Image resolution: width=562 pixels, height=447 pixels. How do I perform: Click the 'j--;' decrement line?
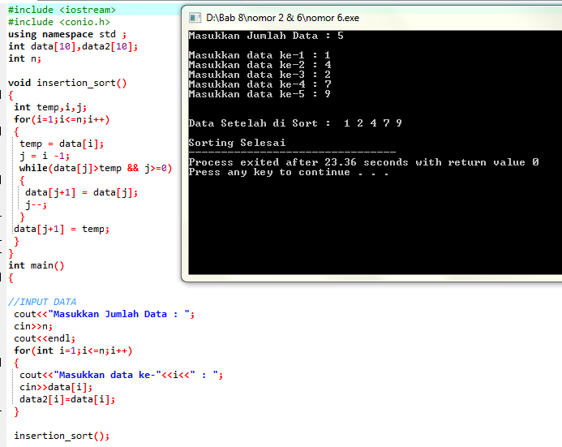(x=36, y=204)
